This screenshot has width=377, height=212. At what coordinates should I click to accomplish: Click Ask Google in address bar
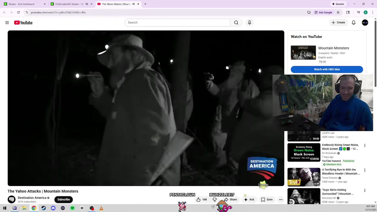[x=323, y=12]
